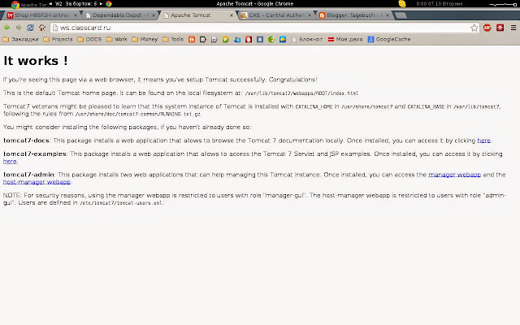Image resolution: width=520 pixels, height=325 pixels.
Task: Click the bold tomcat7-docs package name
Action: (26, 141)
